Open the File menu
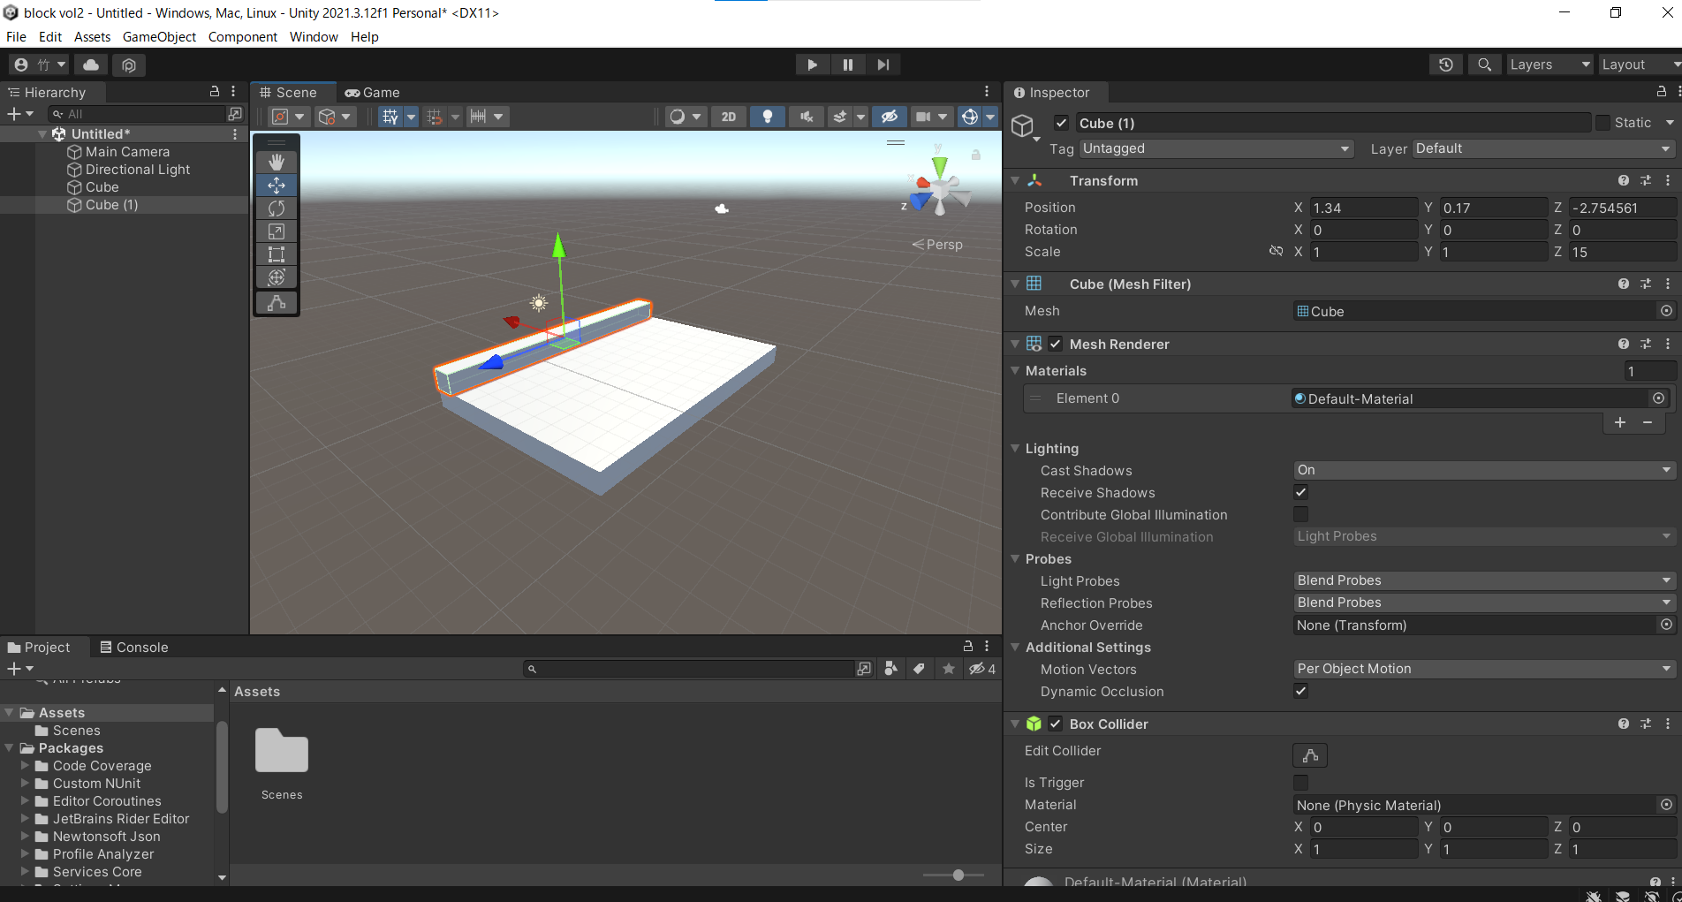Viewport: 1682px width, 902px height. pyautogui.click(x=16, y=36)
